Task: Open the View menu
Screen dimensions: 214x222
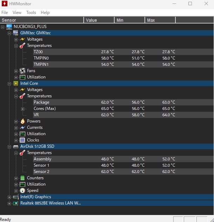Action: (x=17, y=13)
